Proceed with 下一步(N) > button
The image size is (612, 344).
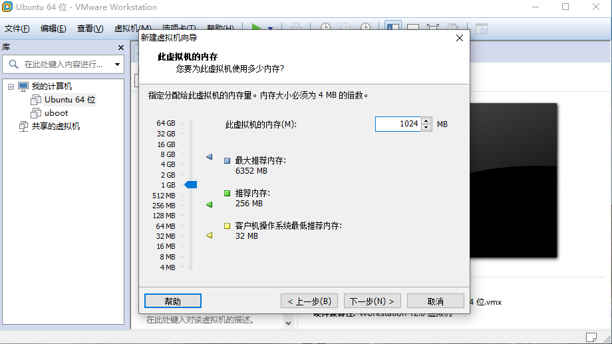(x=372, y=301)
